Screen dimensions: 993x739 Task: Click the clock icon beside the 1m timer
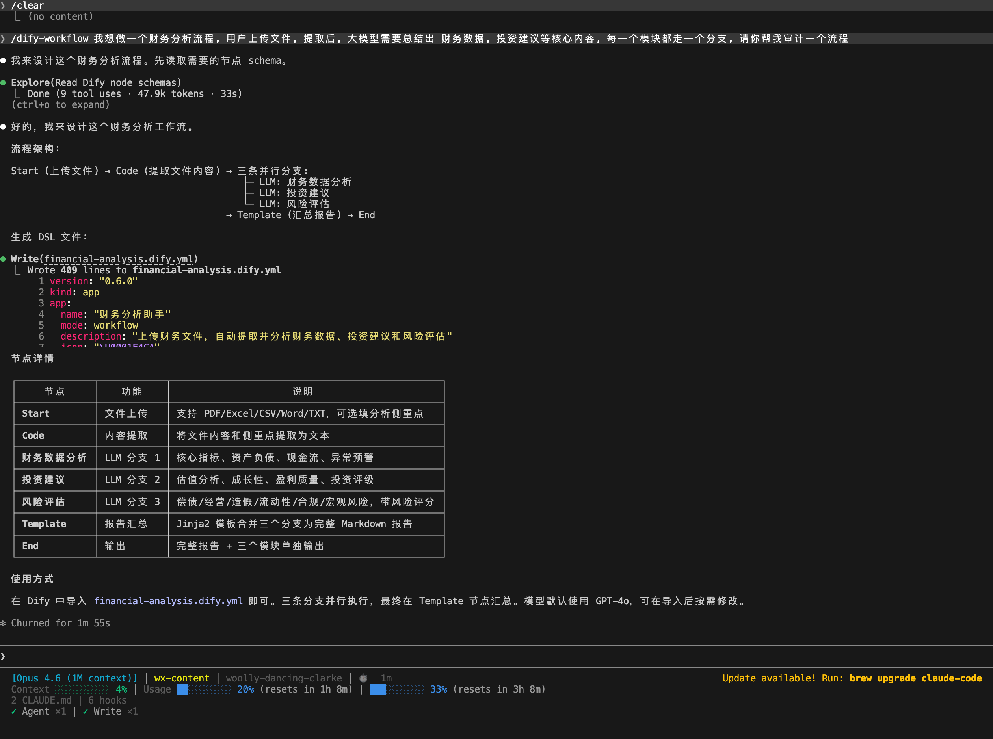(363, 678)
